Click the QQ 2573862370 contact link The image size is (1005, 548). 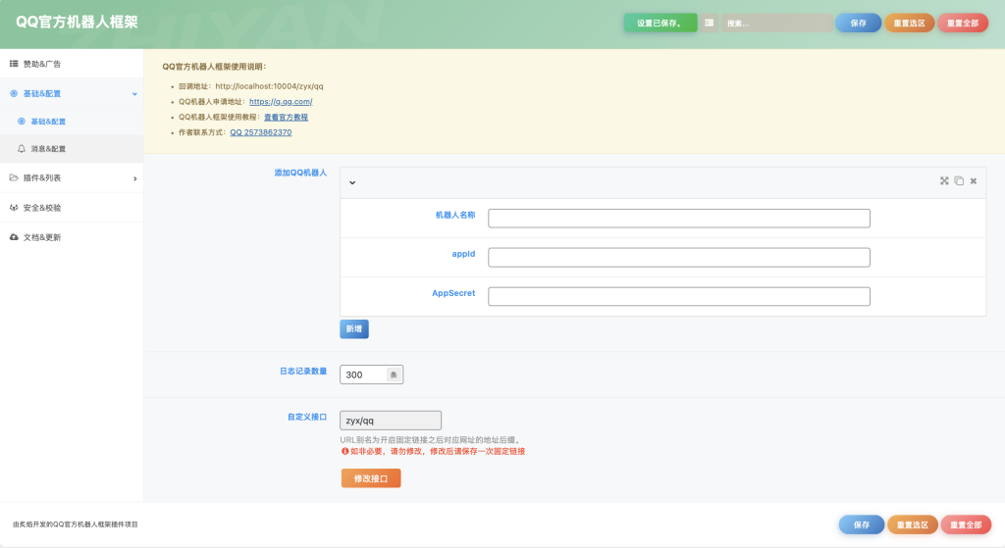tap(261, 132)
